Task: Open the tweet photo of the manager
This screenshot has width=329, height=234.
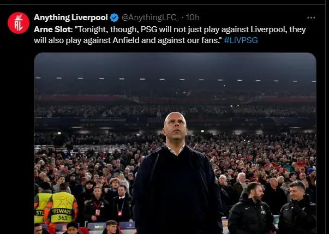Action: pyautogui.click(x=175, y=143)
